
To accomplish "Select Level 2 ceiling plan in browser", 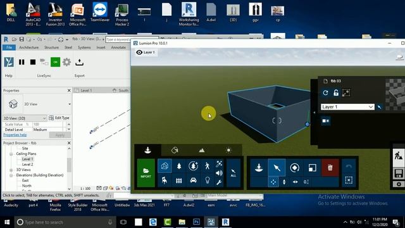I will 27,165.
